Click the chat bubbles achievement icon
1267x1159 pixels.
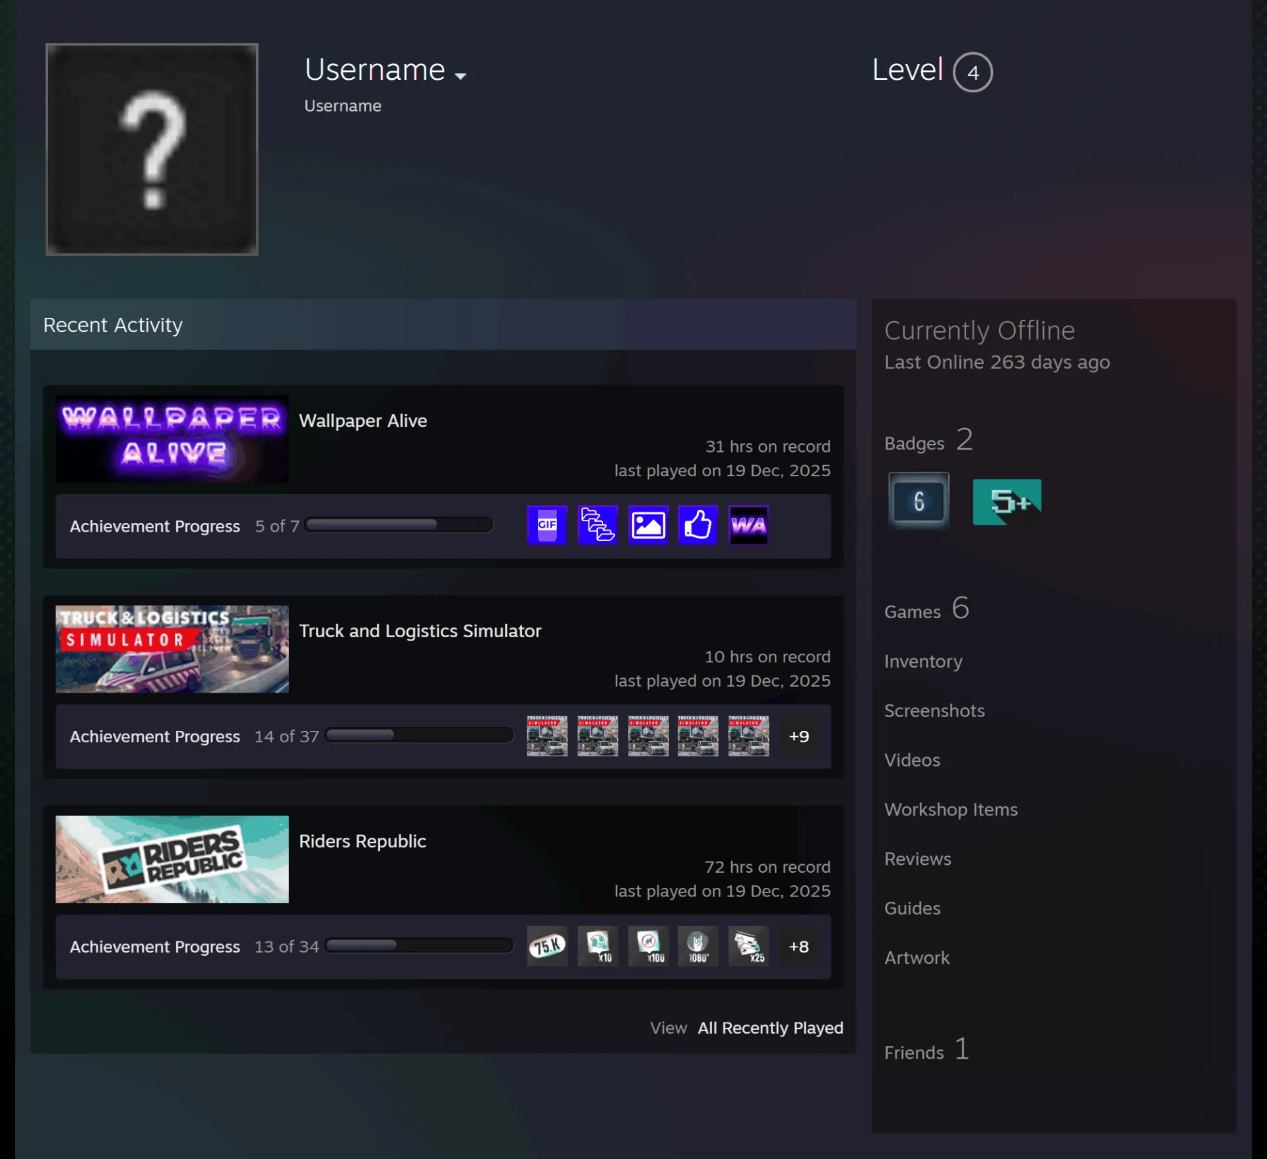(597, 525)
